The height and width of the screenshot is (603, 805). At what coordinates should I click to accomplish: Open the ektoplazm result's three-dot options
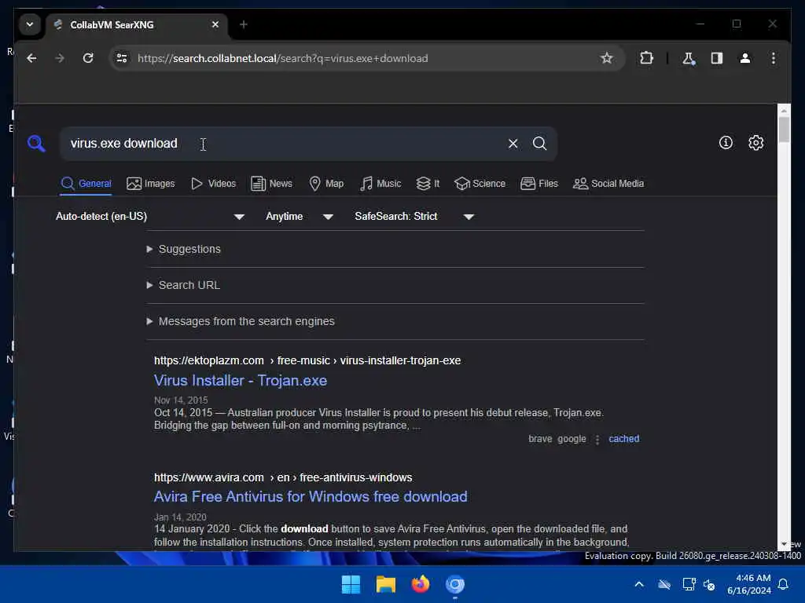[597, 440]
